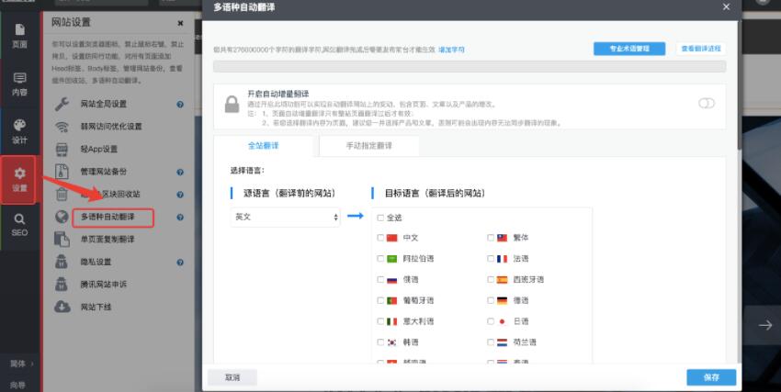This screenshot has height=392, width=781.
Task: Click the 保存 save button
Action: pyautogui.click(x=710, y=377)
